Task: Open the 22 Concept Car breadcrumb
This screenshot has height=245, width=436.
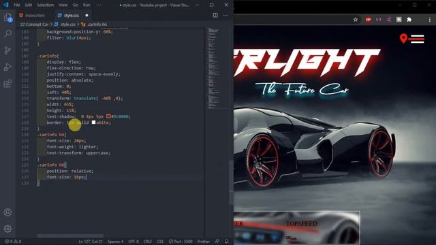Action: pyautogui.click(x=34, y=24)
